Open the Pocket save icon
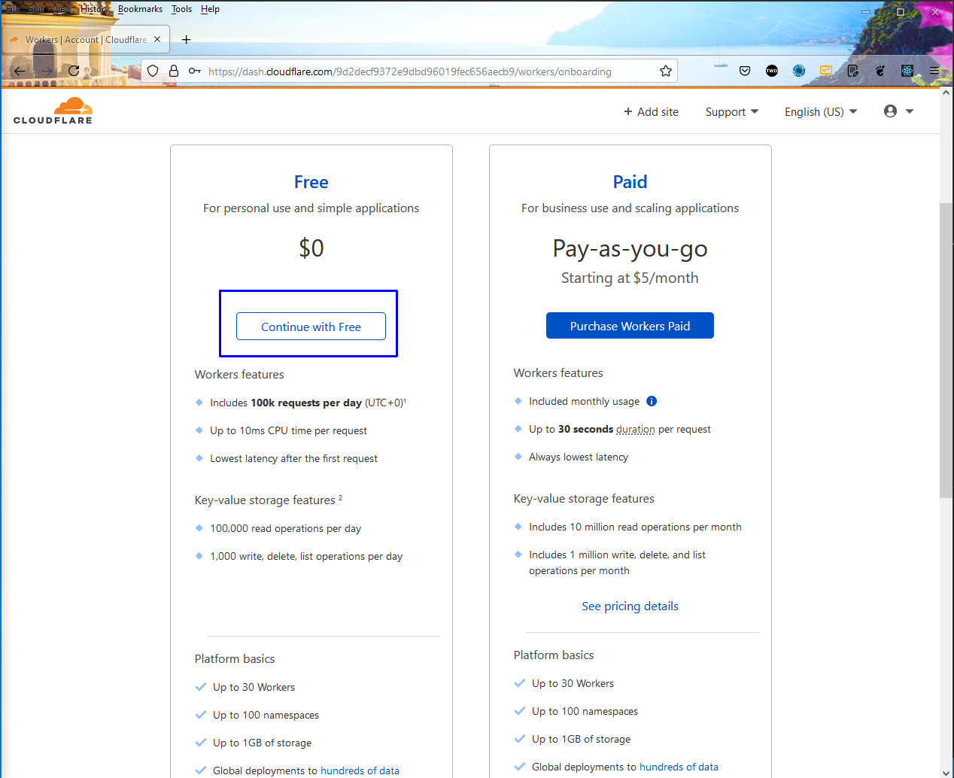 point(745,71)
